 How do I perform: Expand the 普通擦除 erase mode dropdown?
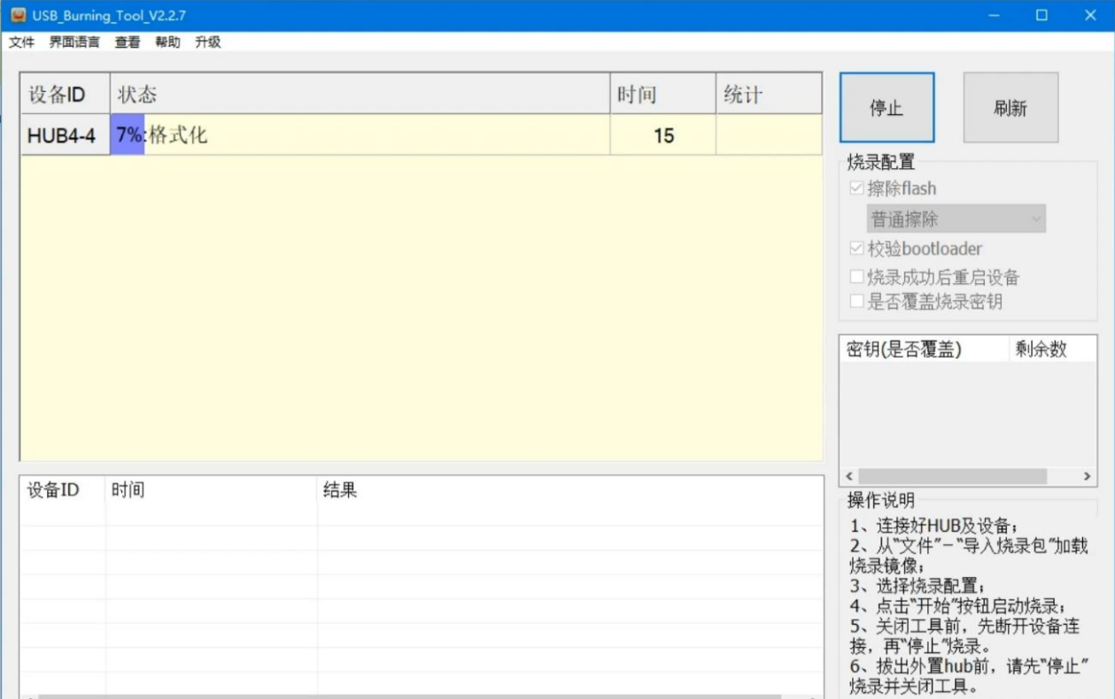(956, 219)
